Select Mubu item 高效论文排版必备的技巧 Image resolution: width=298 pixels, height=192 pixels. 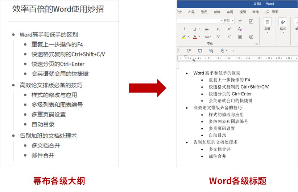coord(51,85)
